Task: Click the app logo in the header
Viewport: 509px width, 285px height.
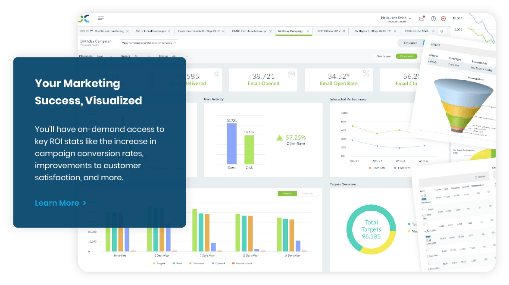Action: [84, 19]
